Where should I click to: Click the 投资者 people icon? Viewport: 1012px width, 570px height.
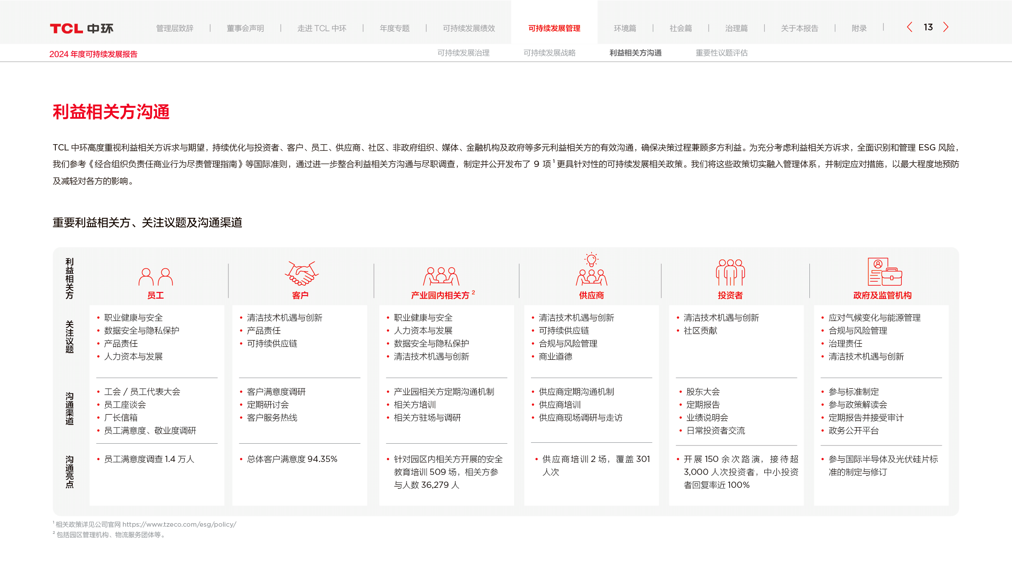730,272
